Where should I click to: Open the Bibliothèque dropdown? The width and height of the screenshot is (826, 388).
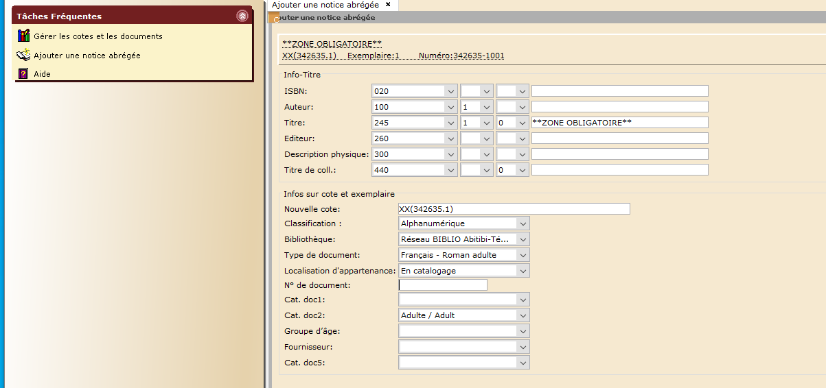pos(523,239)
